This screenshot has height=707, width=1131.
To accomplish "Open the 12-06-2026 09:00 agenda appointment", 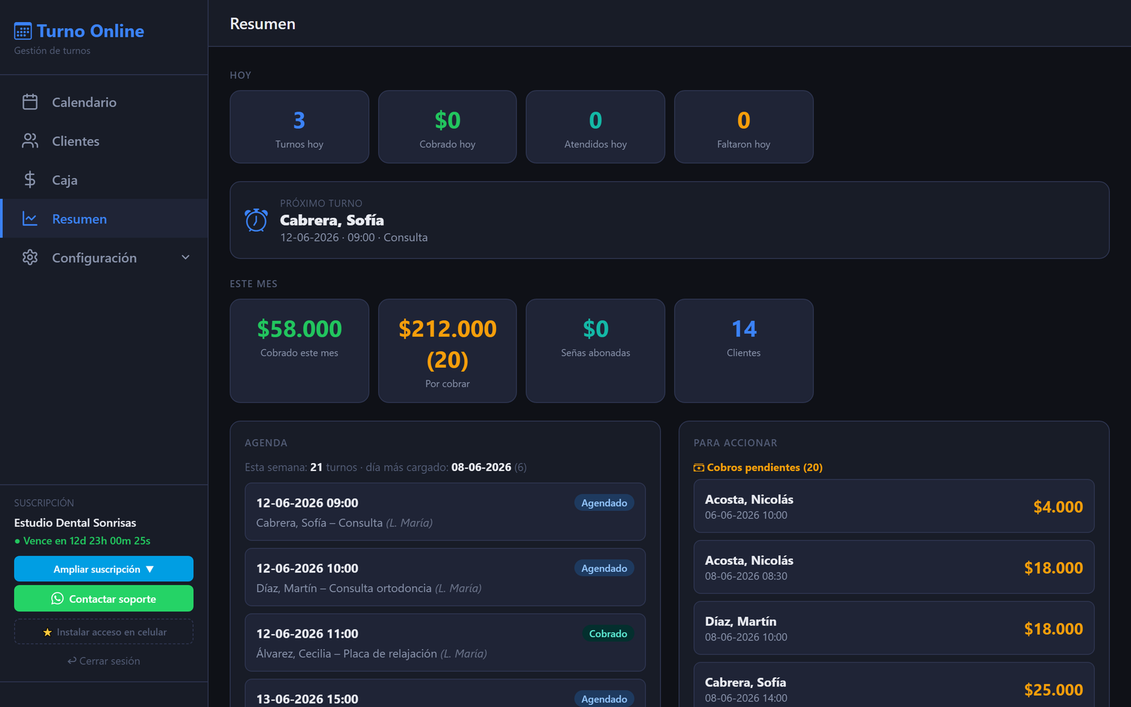I will (x=445, y=512).
